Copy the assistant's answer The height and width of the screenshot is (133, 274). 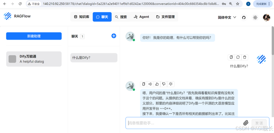[x=144, y=84]
